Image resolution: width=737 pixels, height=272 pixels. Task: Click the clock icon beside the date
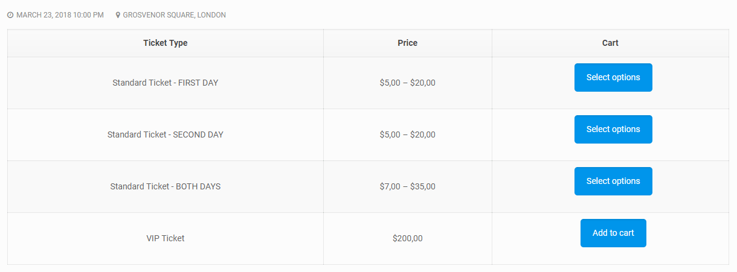[10, 15]
